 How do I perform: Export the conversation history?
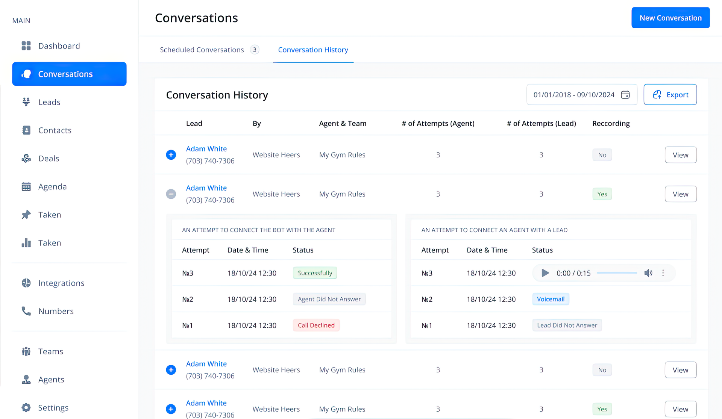point(670,94)
